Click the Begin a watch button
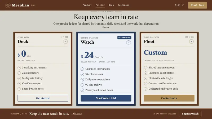Image resolution: width=212 pixels, height=119 pixels. (x=190, y=114)
